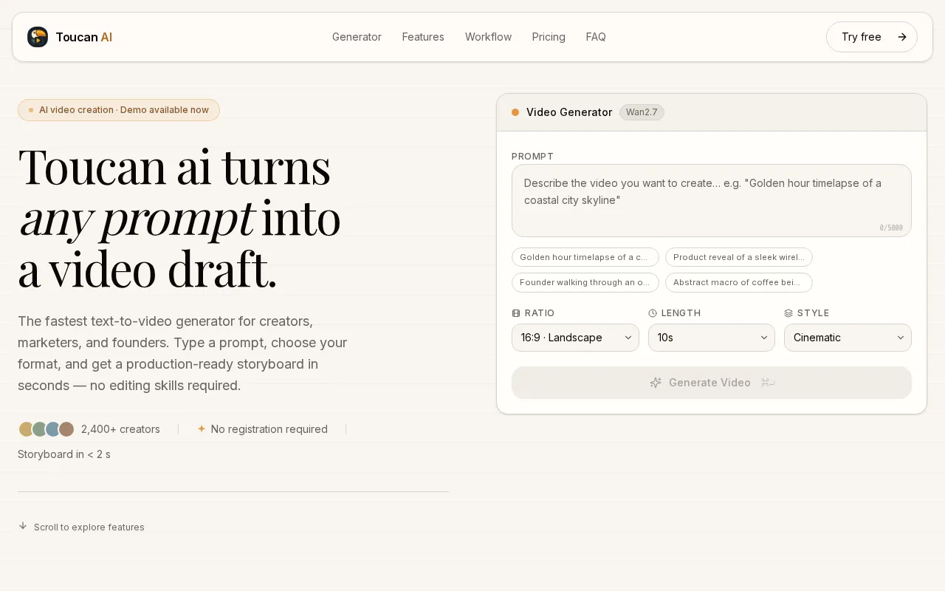Click the Wan2.7 model badge

coord(642,112)
